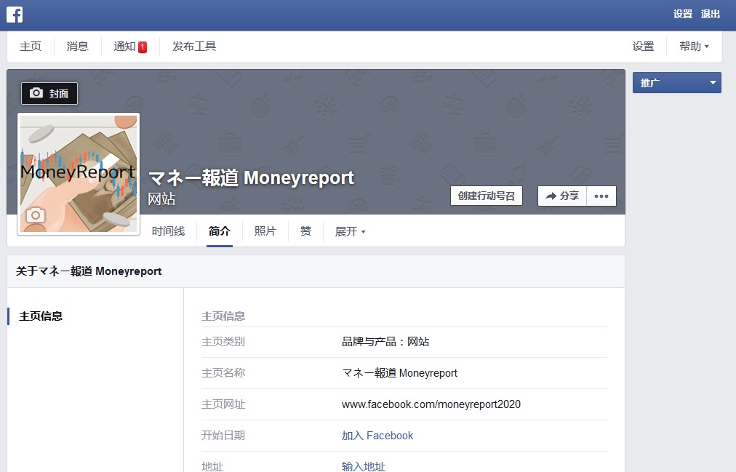Click the 封面 cover photo camera button
The width and height of the screenshot is (736, 472).
point(49,93)
